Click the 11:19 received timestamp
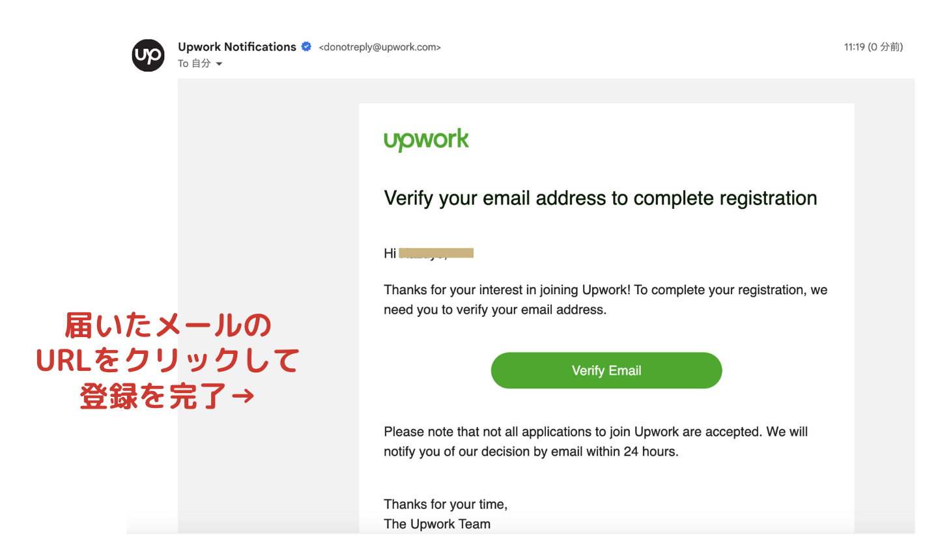Image resolution: width=925 pixels, height=544 pixels. point(873,47)
